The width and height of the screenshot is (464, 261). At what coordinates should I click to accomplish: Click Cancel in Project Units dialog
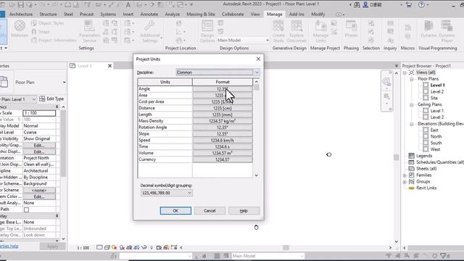click(x=210, y=211)
